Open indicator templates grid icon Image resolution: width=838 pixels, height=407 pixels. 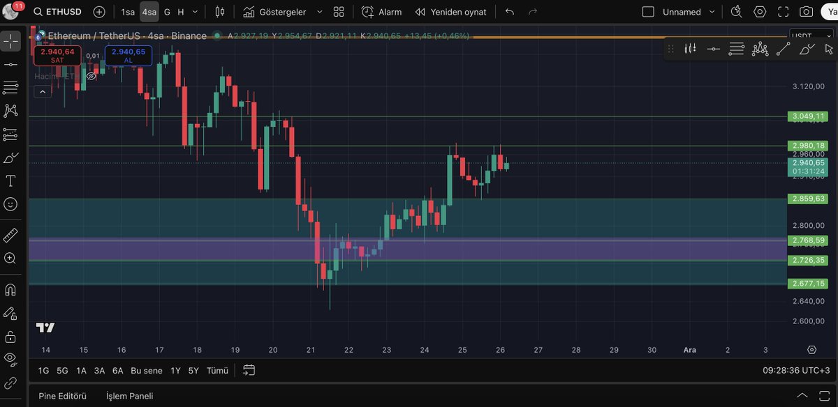coord(339,12)
